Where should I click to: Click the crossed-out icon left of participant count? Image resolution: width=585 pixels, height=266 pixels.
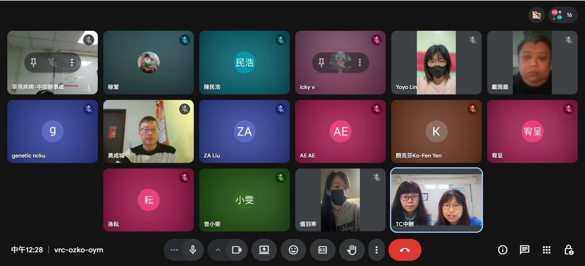[536, 15]
